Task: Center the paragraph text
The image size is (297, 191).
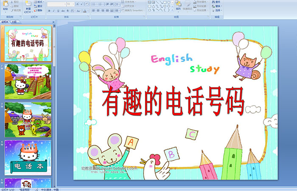Action: (x=98, y=11)
